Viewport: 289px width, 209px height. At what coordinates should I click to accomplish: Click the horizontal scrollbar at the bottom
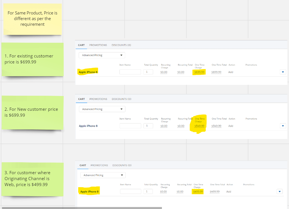[82, 208]
